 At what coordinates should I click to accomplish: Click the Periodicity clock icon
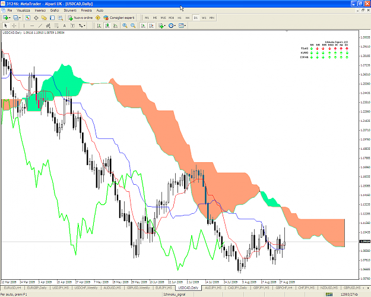point(171,26)
